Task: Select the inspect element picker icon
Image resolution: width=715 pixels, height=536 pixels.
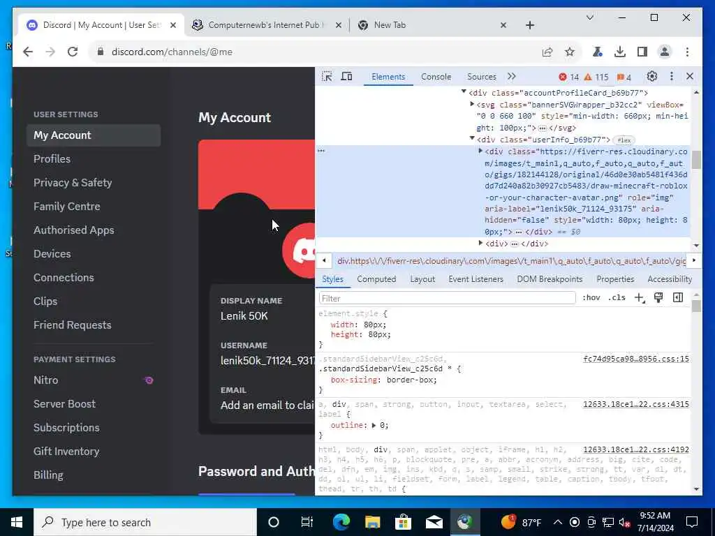Action: click(327, 76)
